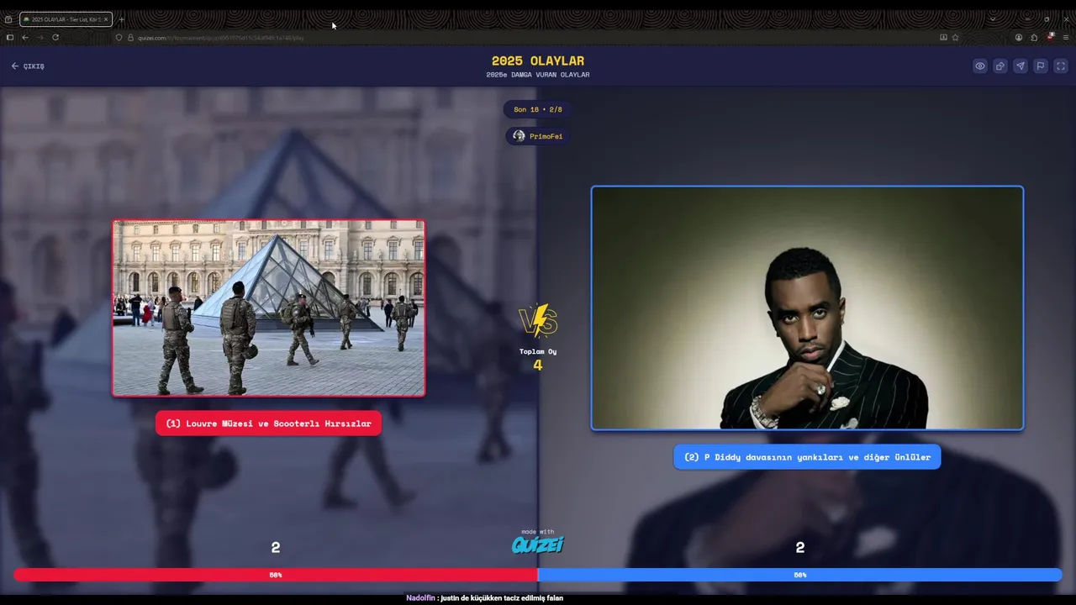
Task: Click the shield tracking protection icon
Action: point(119,37)
